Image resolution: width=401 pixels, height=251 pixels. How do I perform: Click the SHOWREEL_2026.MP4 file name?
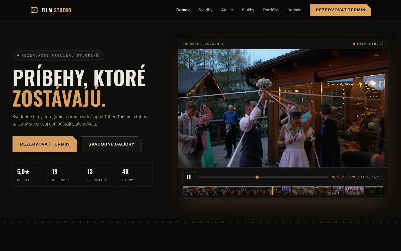click(203, 44)
